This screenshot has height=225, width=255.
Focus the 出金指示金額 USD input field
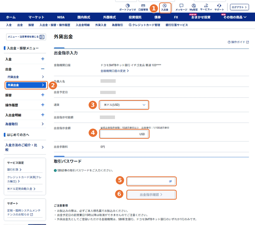click(x=124, y=134)
